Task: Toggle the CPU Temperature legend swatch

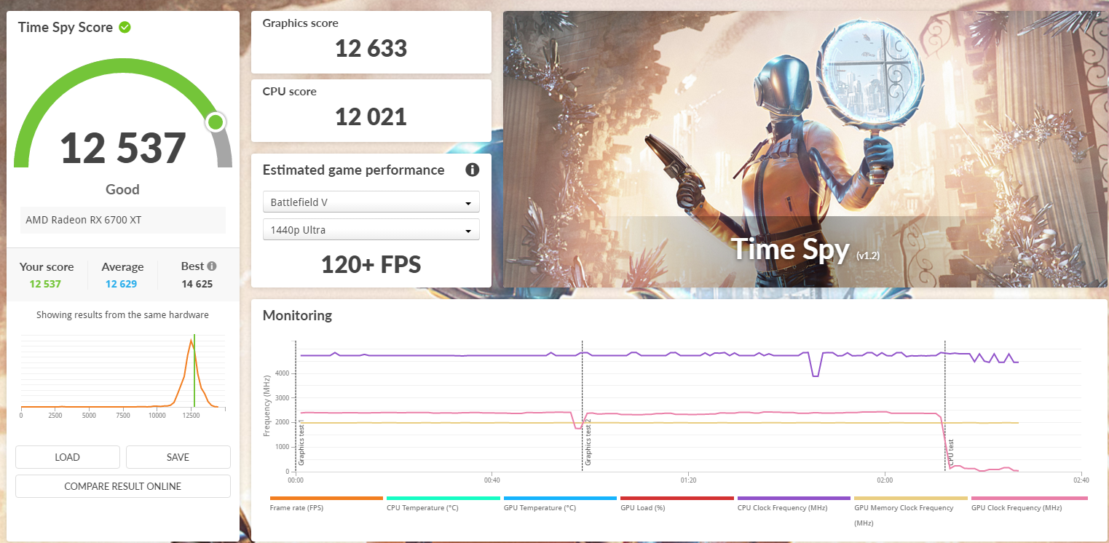Action: pyautogui.click(x=443, y=499)
